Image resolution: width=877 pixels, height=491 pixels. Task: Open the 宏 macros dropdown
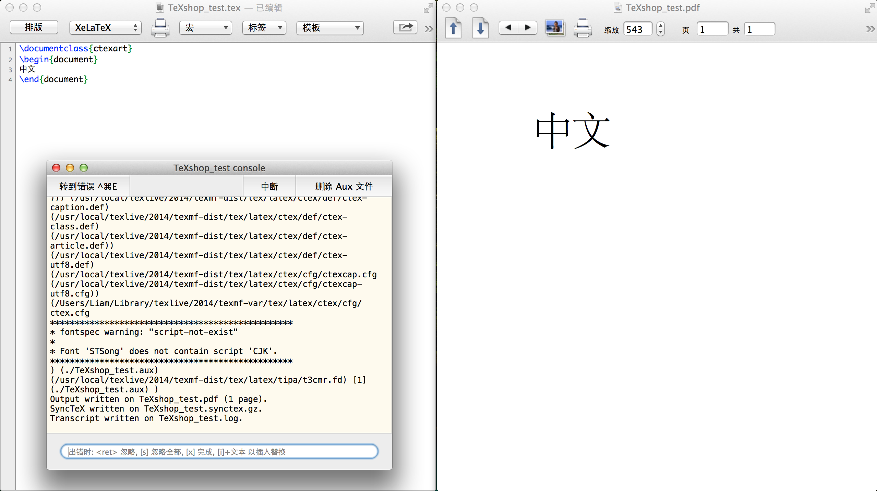tap(206, 28)
